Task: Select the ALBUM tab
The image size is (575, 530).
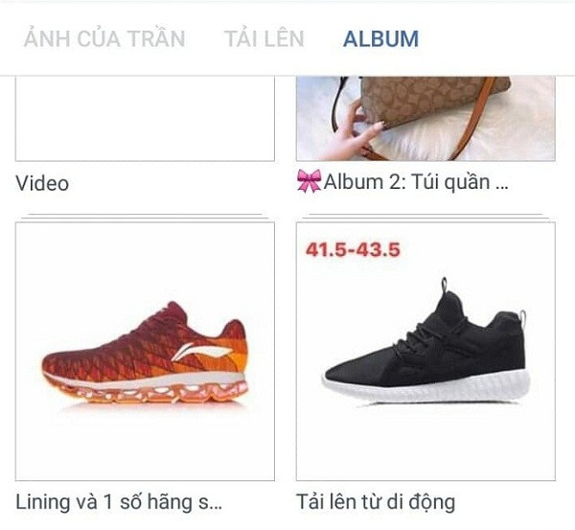Action: pos(381,39)
